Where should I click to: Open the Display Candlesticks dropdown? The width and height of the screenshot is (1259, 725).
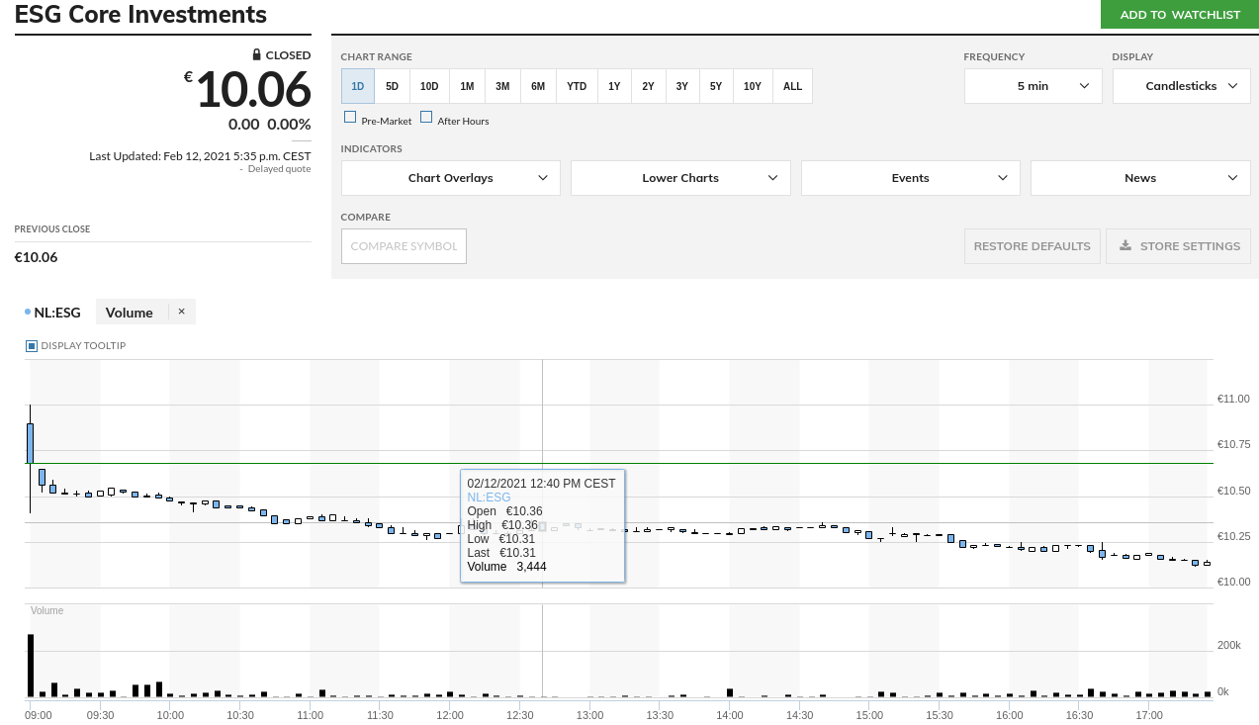coord(1181,86)
